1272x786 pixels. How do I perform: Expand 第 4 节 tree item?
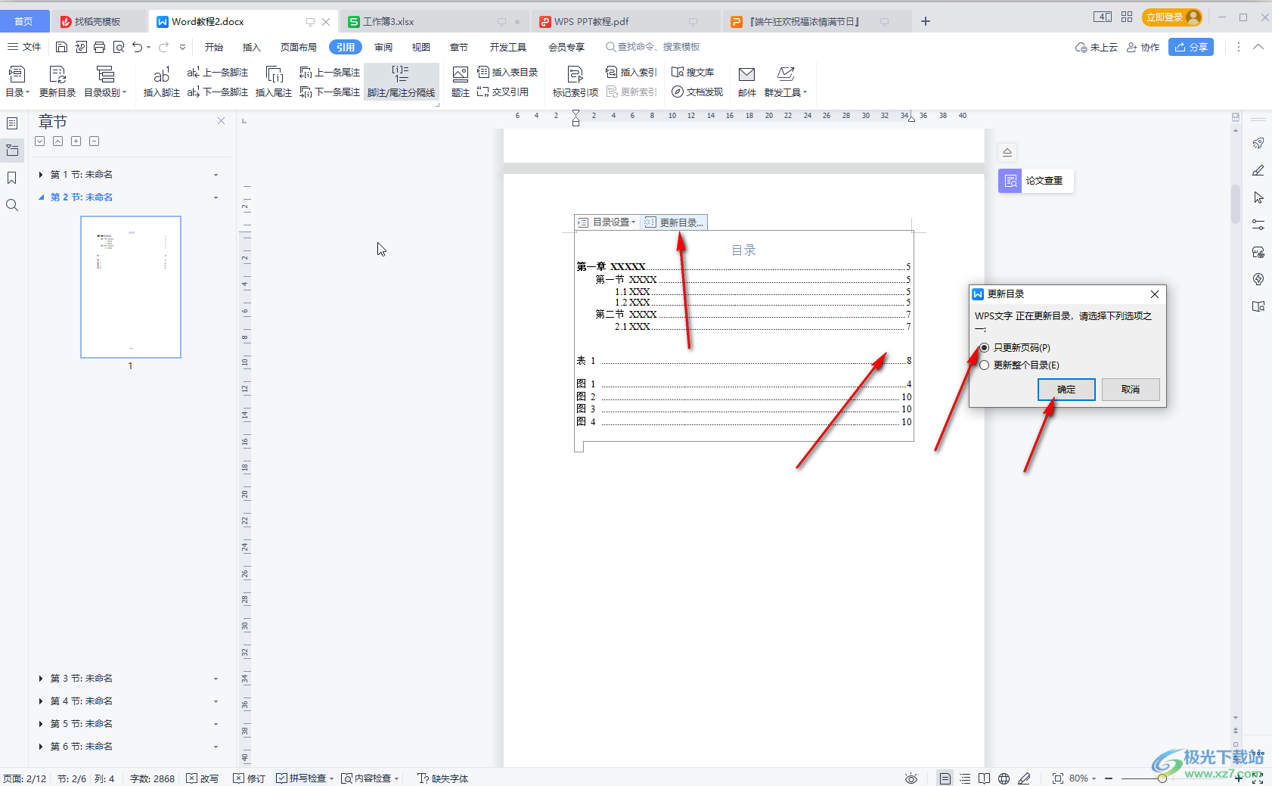pos(40,701)
